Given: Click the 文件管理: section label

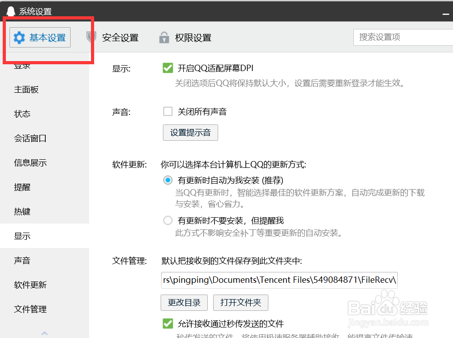Looking at the screenshot, I should [x=129, y=261].
